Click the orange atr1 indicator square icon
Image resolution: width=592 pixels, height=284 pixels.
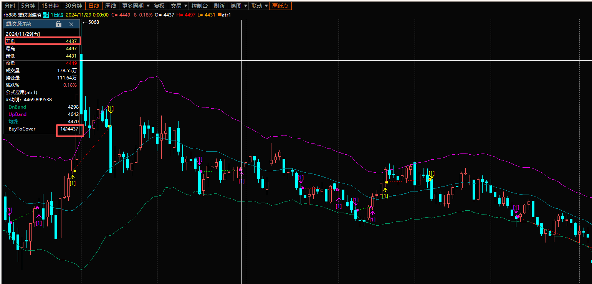[x=219, y=15]
